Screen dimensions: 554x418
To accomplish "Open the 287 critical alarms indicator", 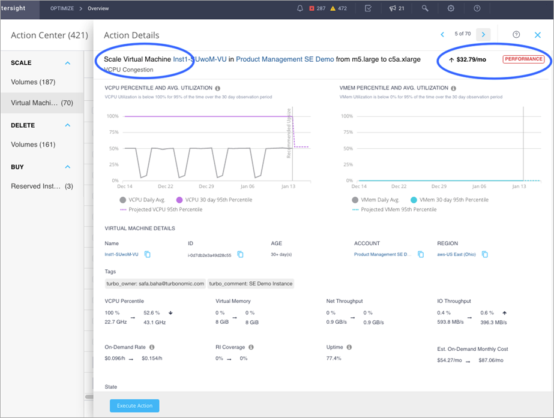I will pyautogui.click(x=318, y=8).
